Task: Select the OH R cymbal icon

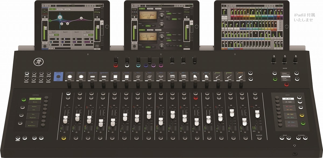Action: pos(149,77)
